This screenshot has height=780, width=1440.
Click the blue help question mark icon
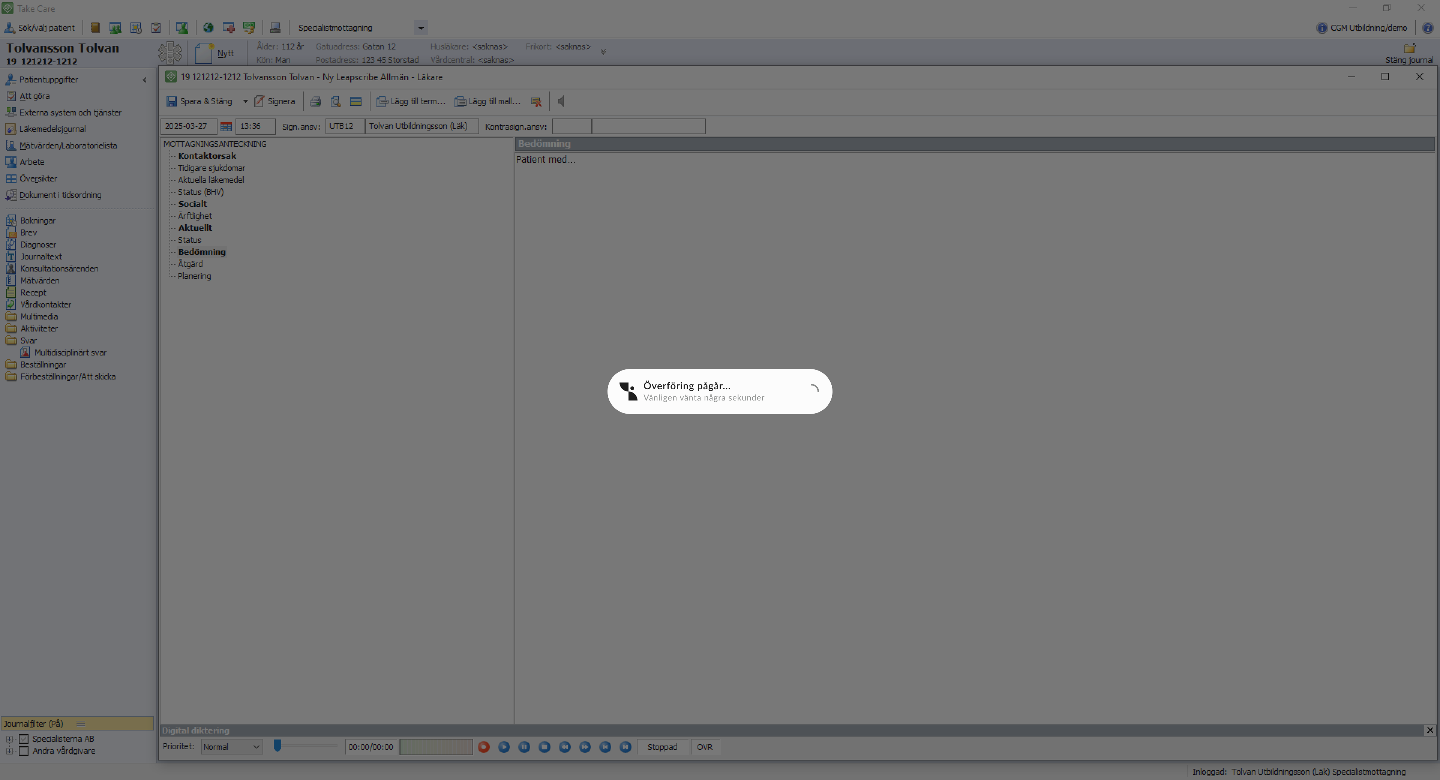tap(1427, 28)
